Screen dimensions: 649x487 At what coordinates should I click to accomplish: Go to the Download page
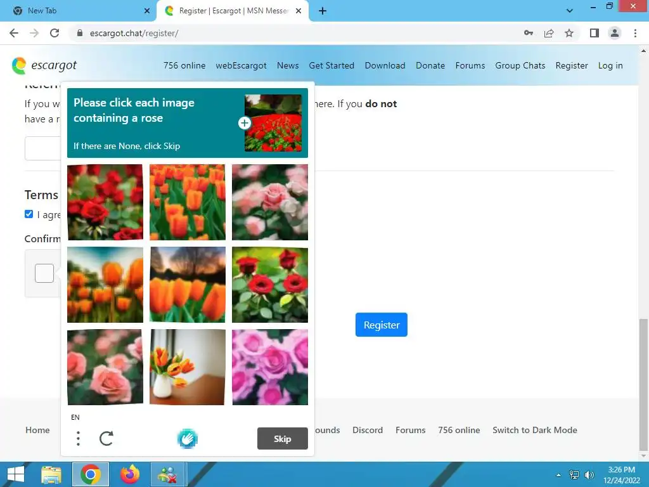point(385,65)
